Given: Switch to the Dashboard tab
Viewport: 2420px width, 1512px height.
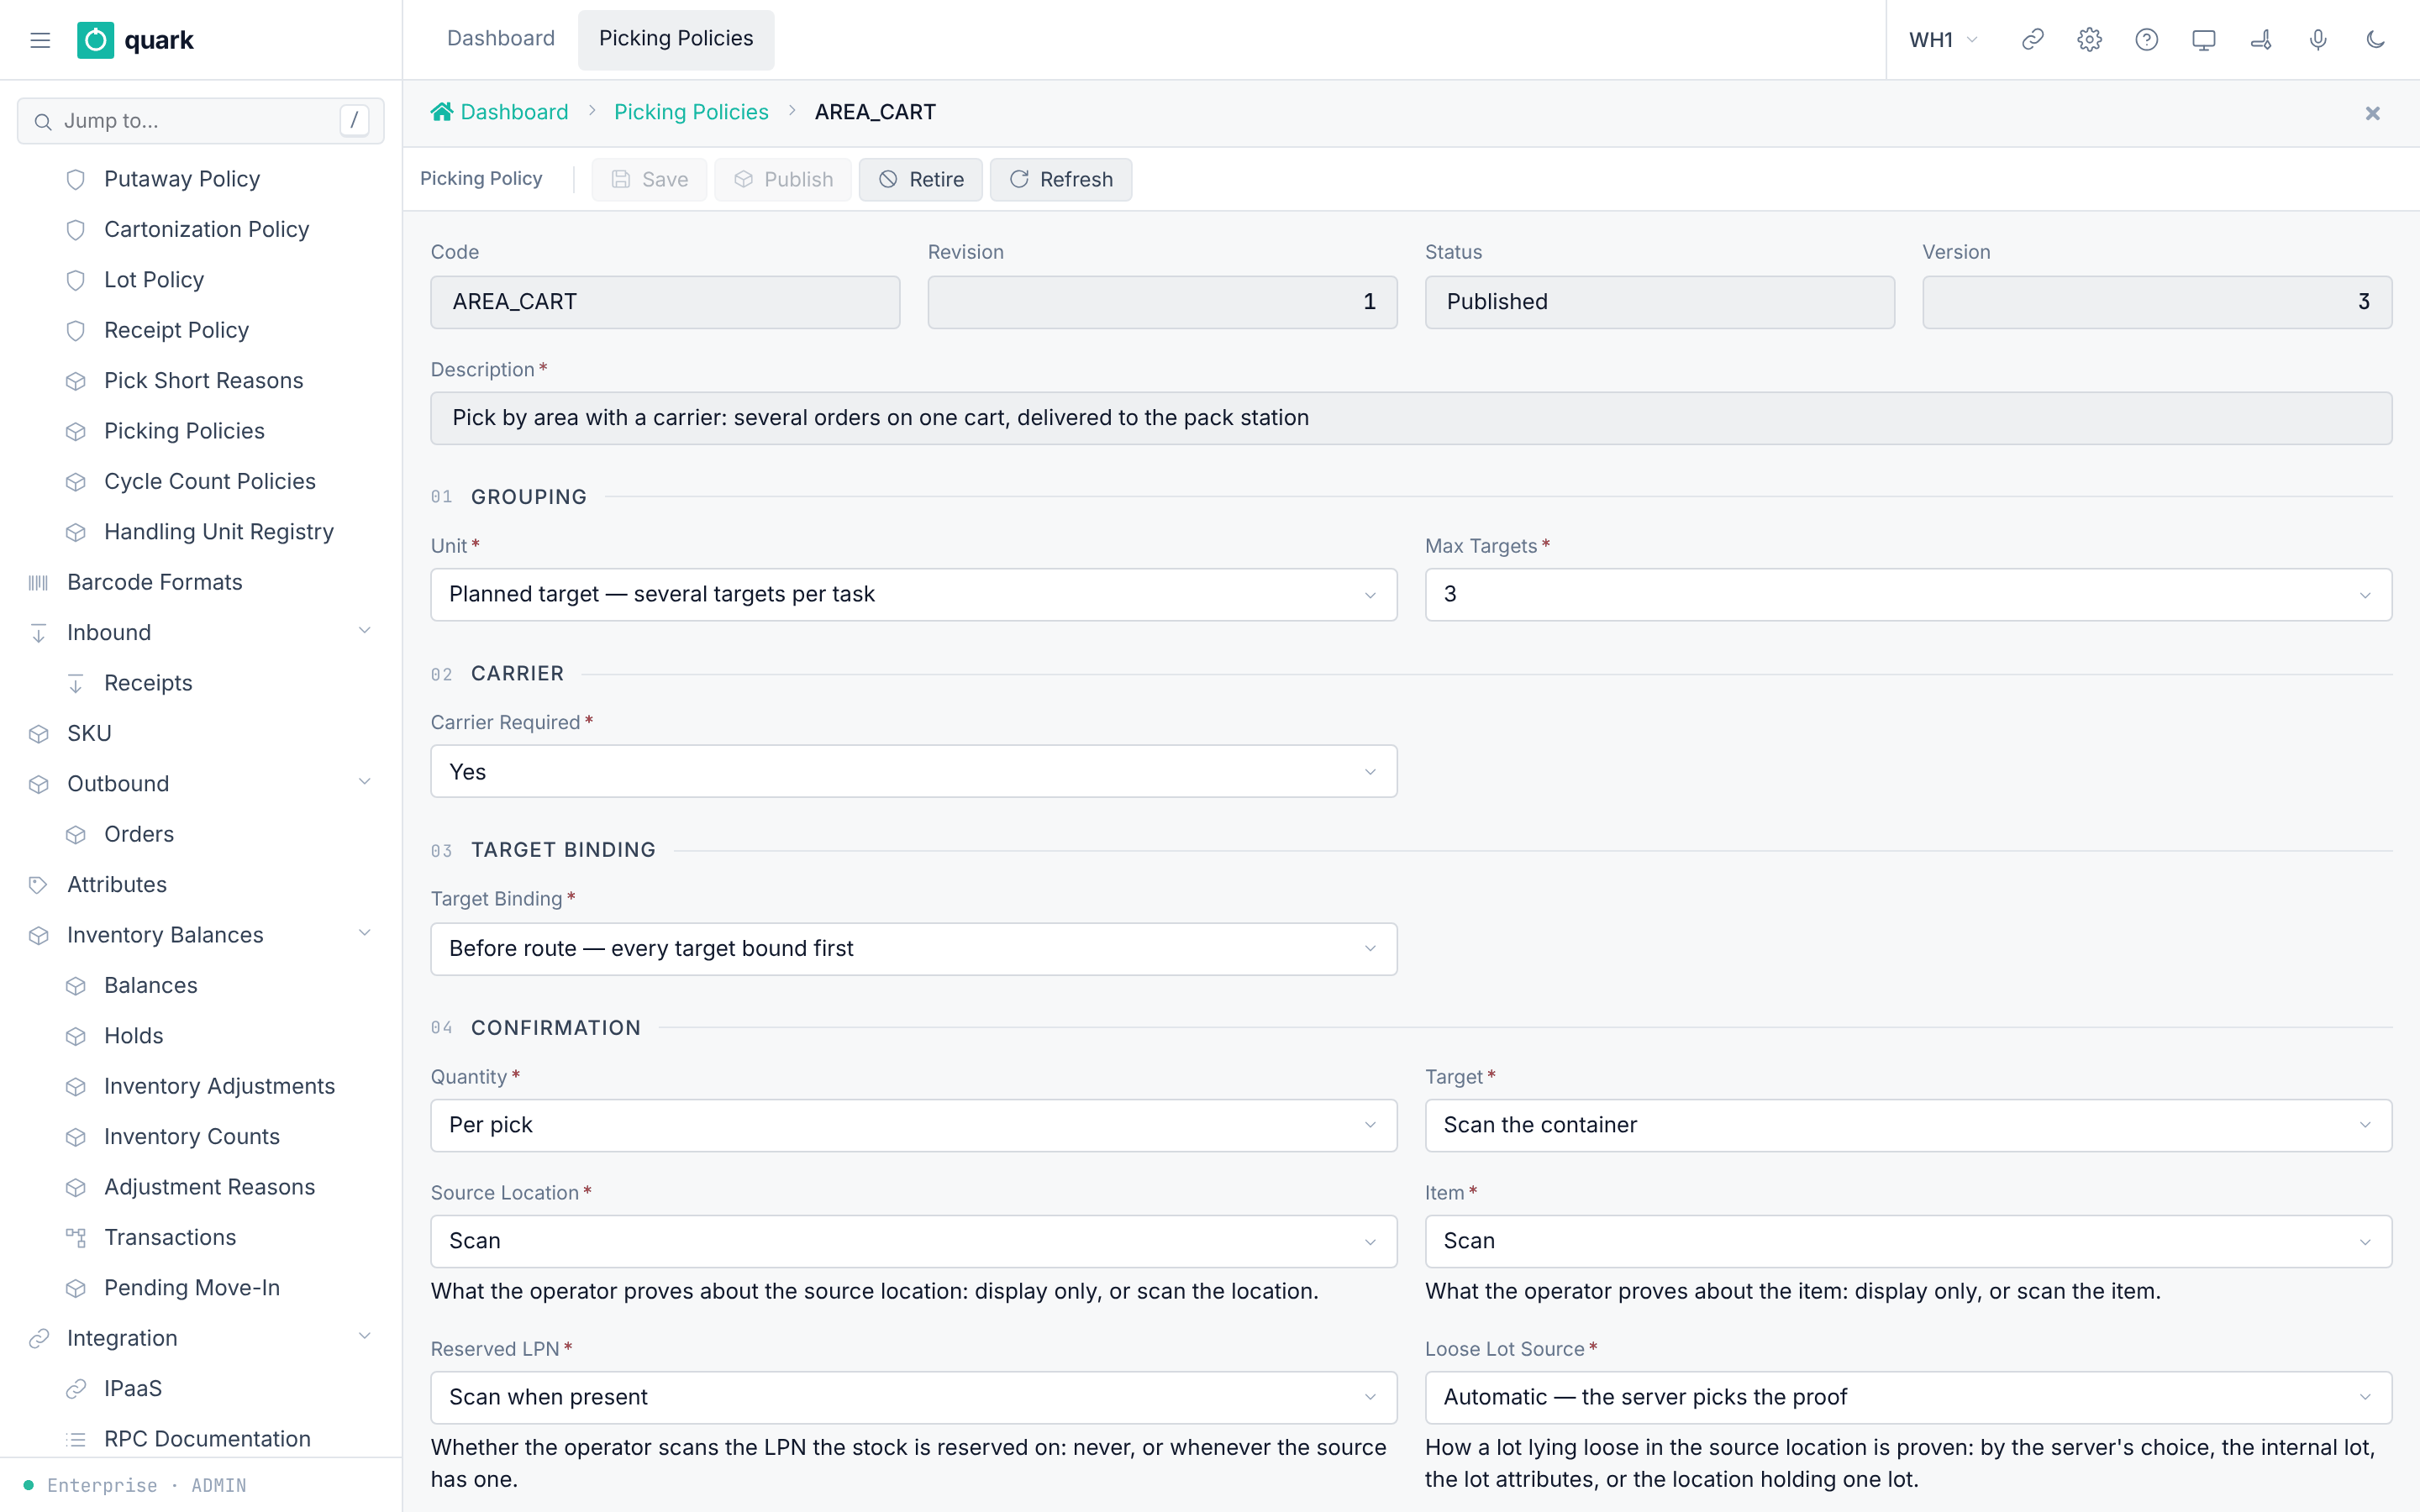Looking at the screenshot, I should (x=500, y=39).
